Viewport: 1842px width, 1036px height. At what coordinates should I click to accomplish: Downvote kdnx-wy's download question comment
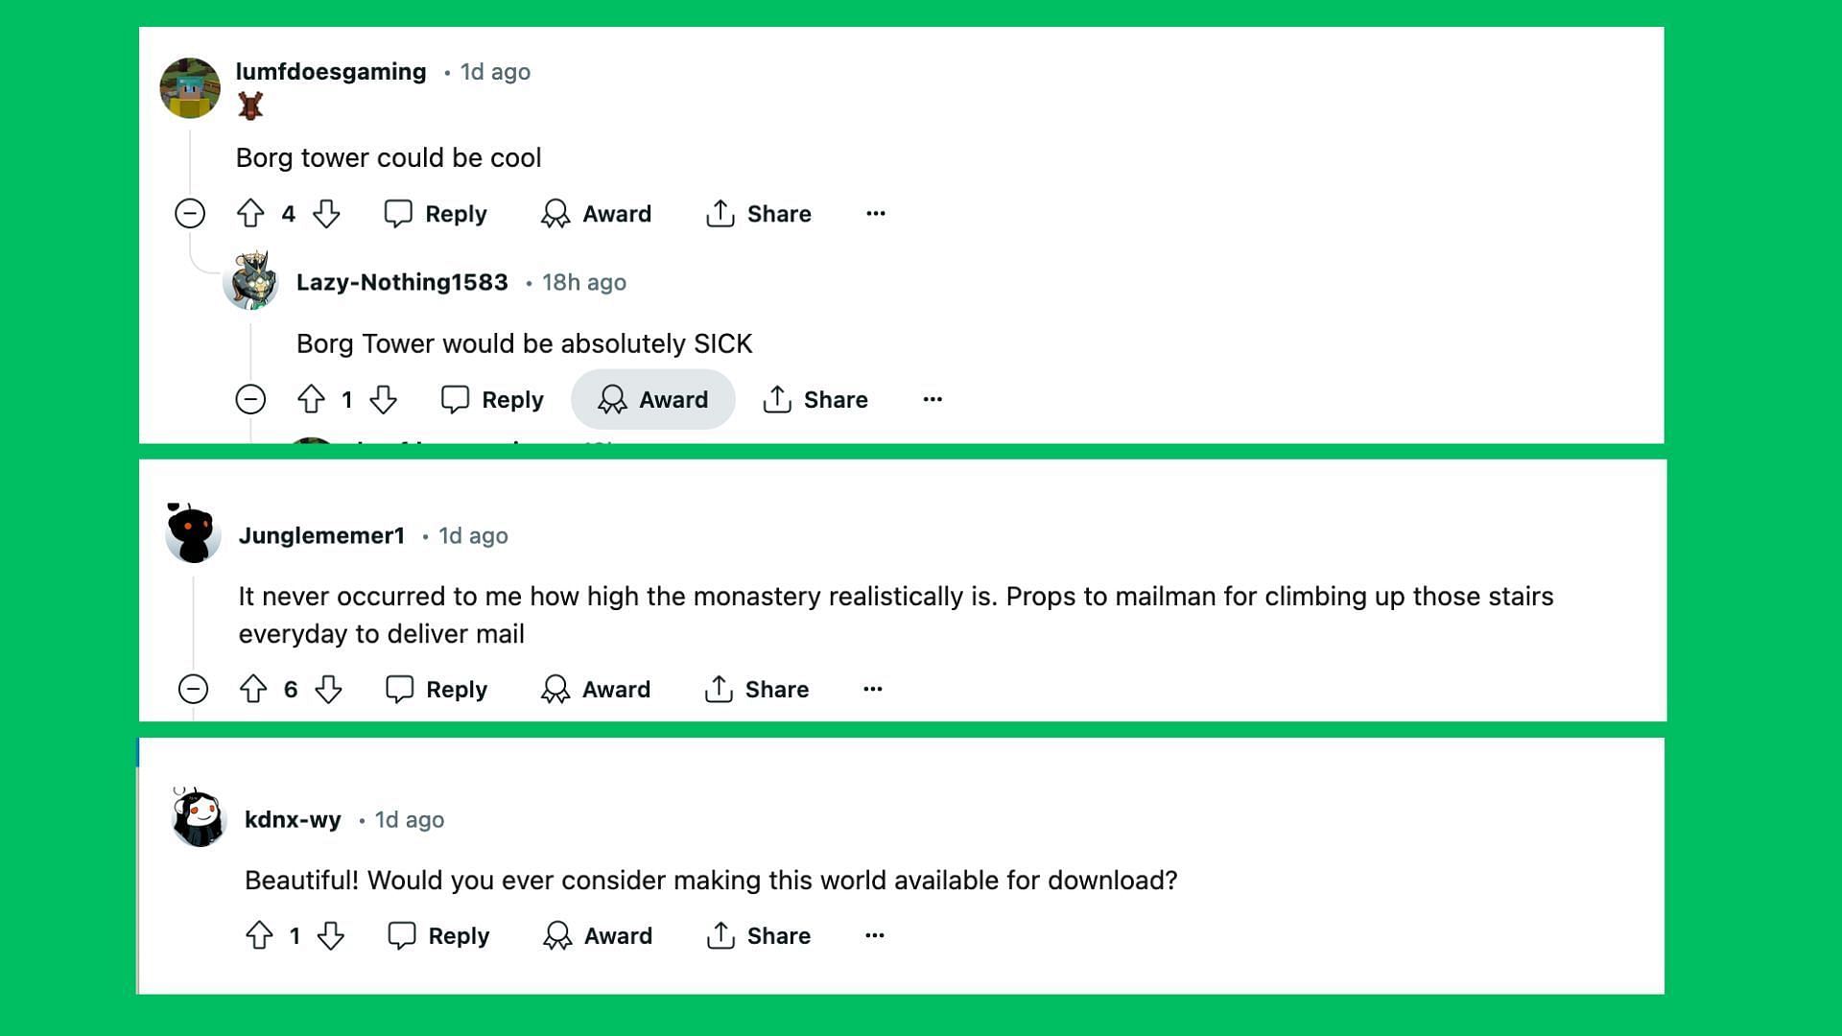tap(331, 935)
